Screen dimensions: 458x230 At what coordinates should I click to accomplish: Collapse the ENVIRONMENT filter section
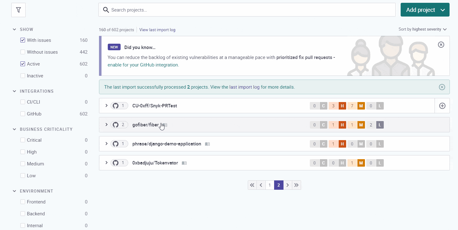14,191
